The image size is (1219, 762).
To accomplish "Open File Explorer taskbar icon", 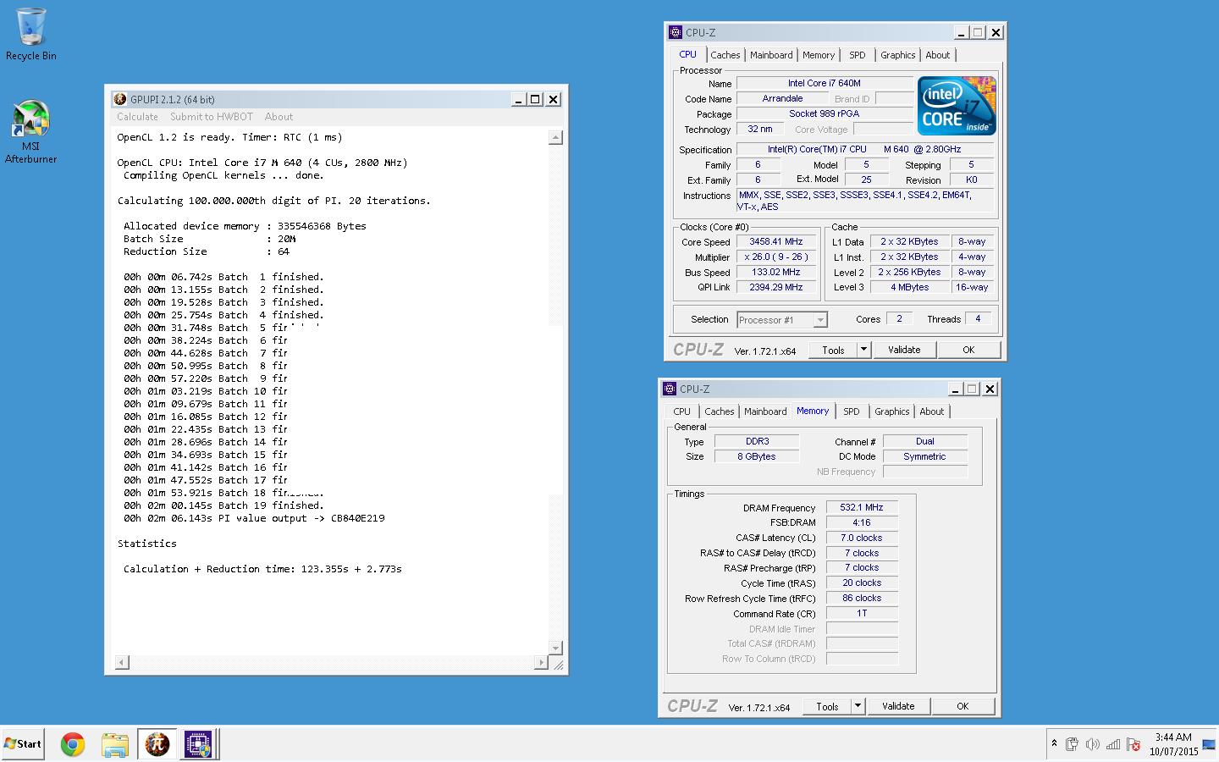I will point(114,744).
